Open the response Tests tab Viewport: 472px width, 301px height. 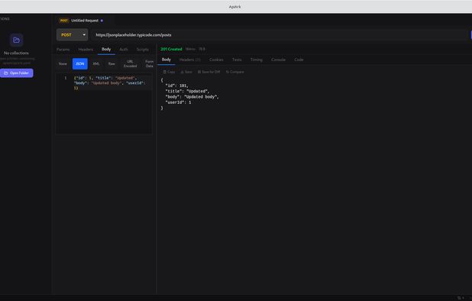[237, 60]
